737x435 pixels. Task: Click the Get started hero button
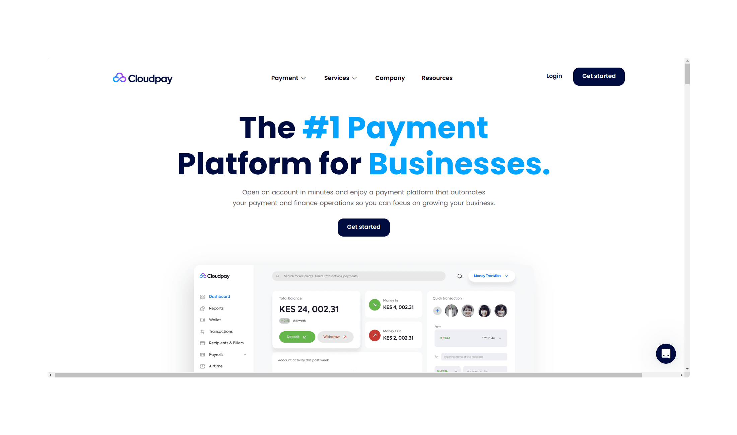(363, 227)
